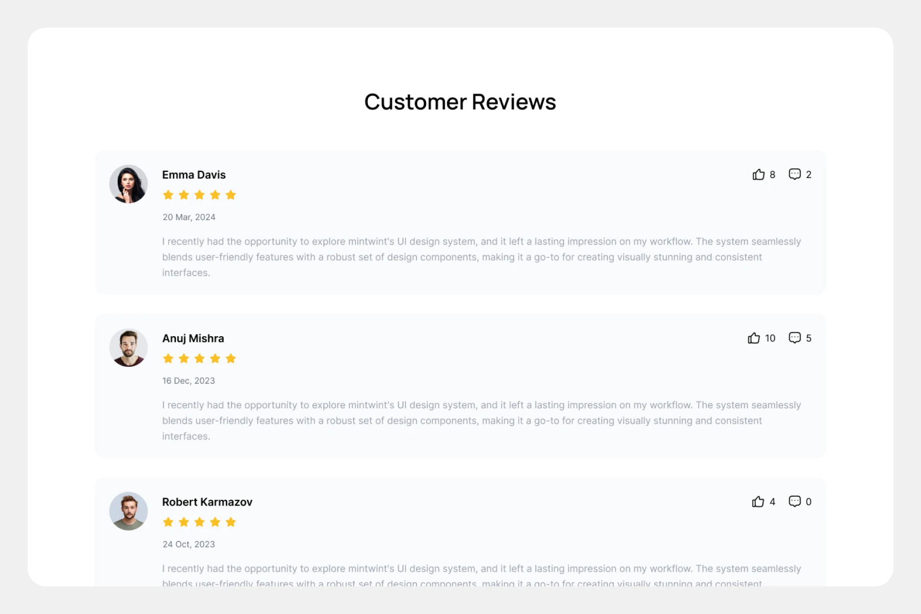Viewport: 921px width, 614px height.
Task: Click the third star on Robert Karmazov's rating
Action: (x=200, y=522)
